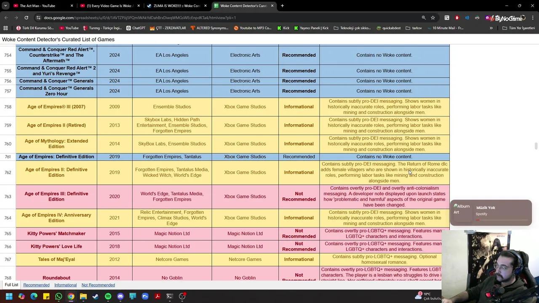Switch to the Recommended sheet tab
Viewport: 539px width, 303px height.
pos(36,285)
